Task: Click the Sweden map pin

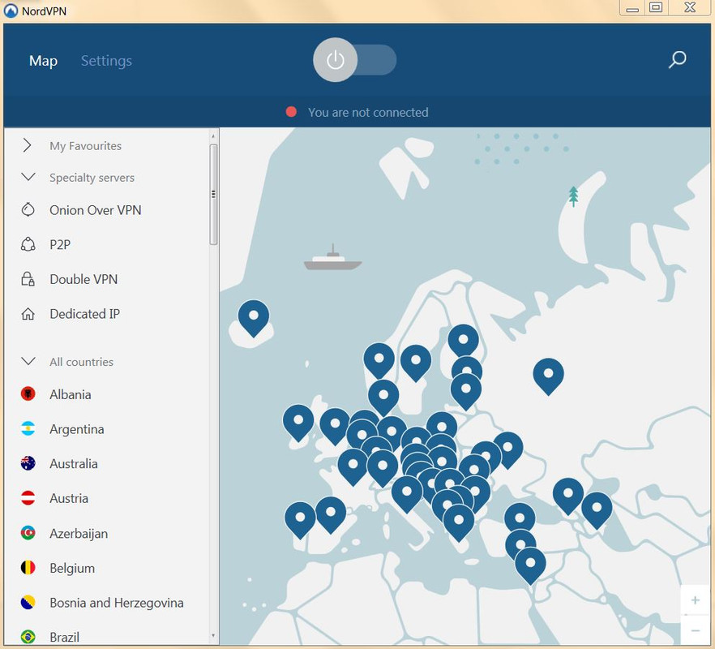Action: click(416, 360)
